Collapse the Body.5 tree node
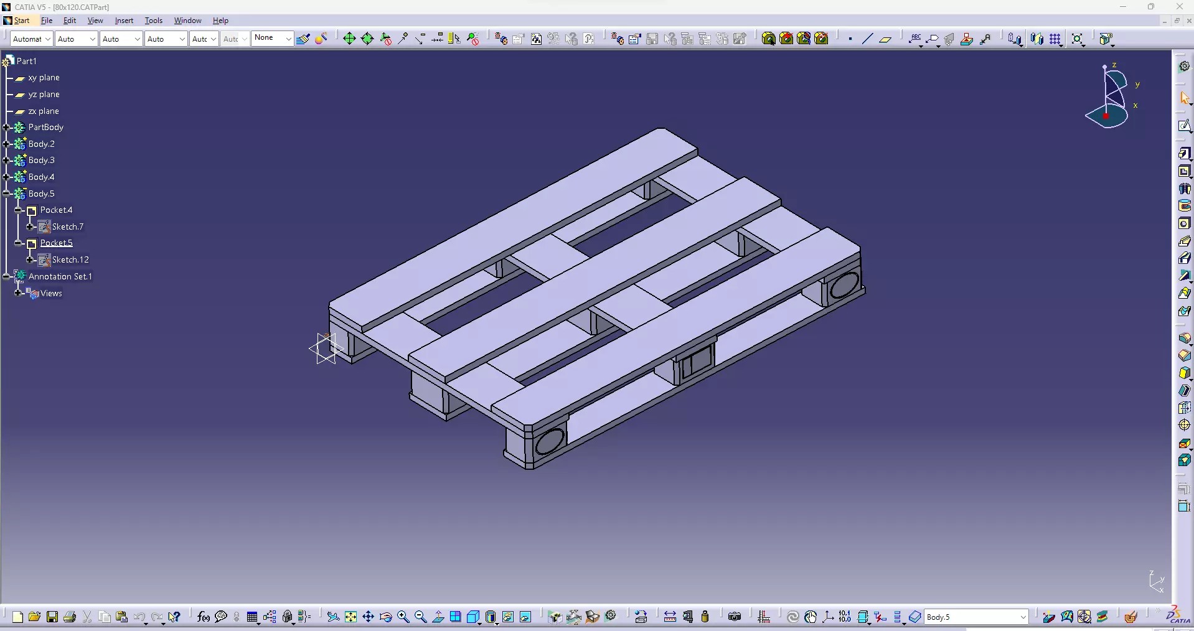Viewport: 1194px width, 631px height. point(7,194)
